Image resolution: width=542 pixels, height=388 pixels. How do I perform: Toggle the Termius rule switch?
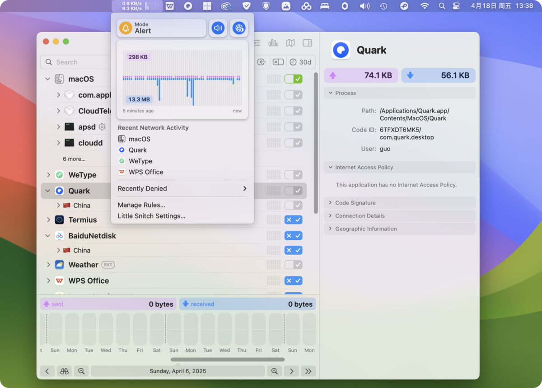tap(293, 220)
